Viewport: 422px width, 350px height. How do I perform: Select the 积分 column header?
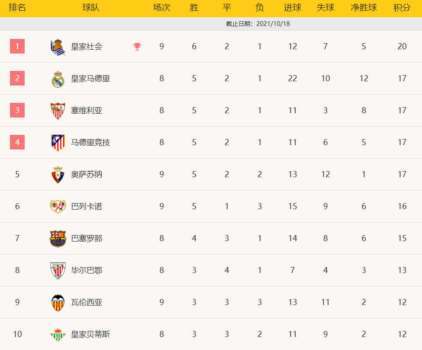point(402,7)
